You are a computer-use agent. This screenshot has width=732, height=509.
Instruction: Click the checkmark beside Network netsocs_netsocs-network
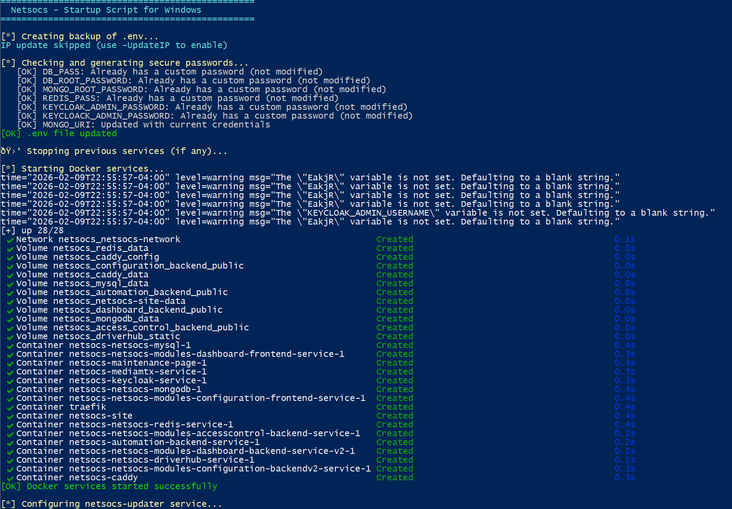point(10,240)
